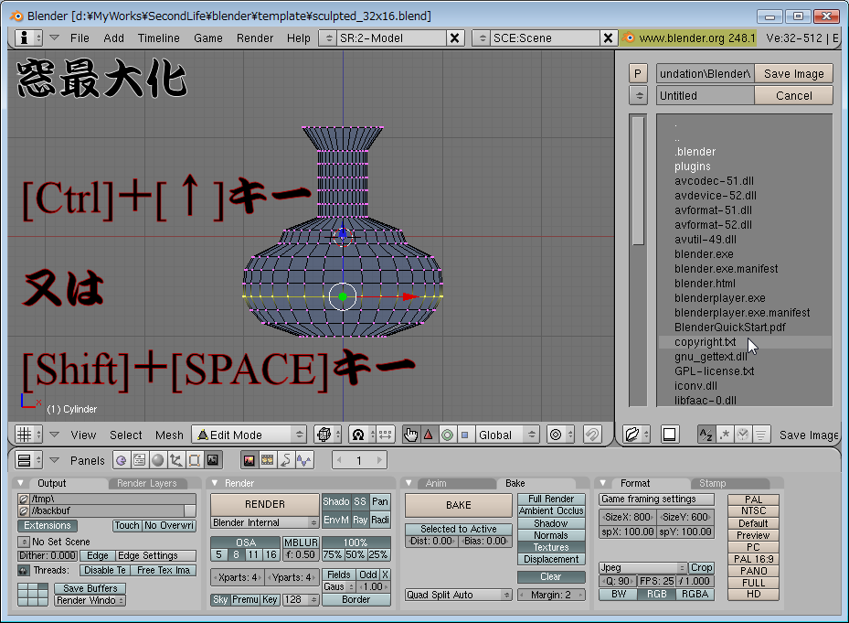Switch to the Script context icon
Image resolution: width=849 pixels, height=623 pixels.
click(139, 460)
